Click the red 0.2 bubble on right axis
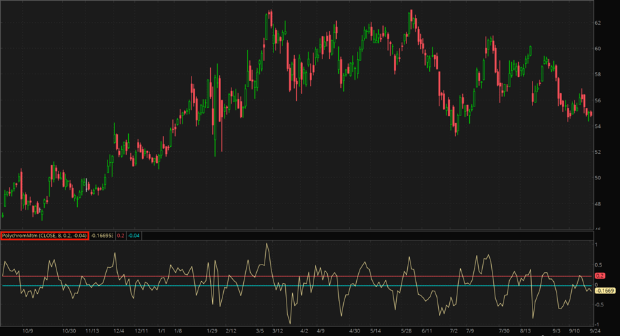The width and height of the screenshot is (620, 336). pos(599,276)
